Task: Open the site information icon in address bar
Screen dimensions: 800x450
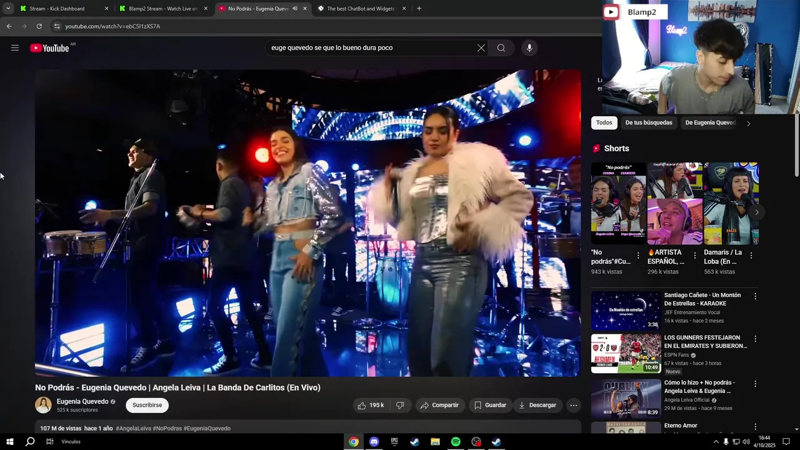Action: tap(57, 26)
